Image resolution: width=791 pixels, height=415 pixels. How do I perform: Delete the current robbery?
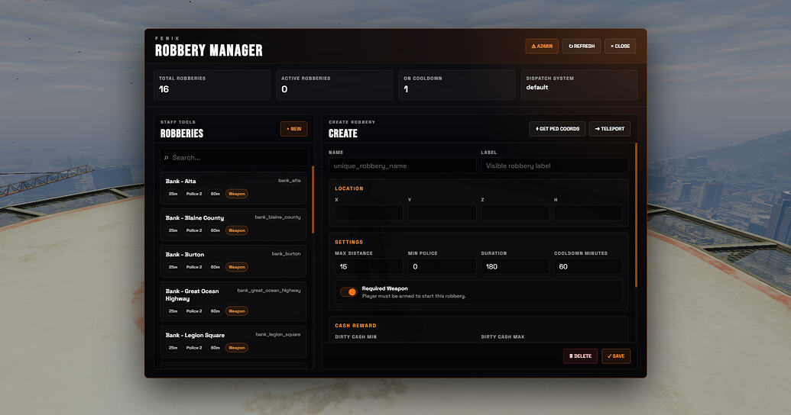point(580,356)
